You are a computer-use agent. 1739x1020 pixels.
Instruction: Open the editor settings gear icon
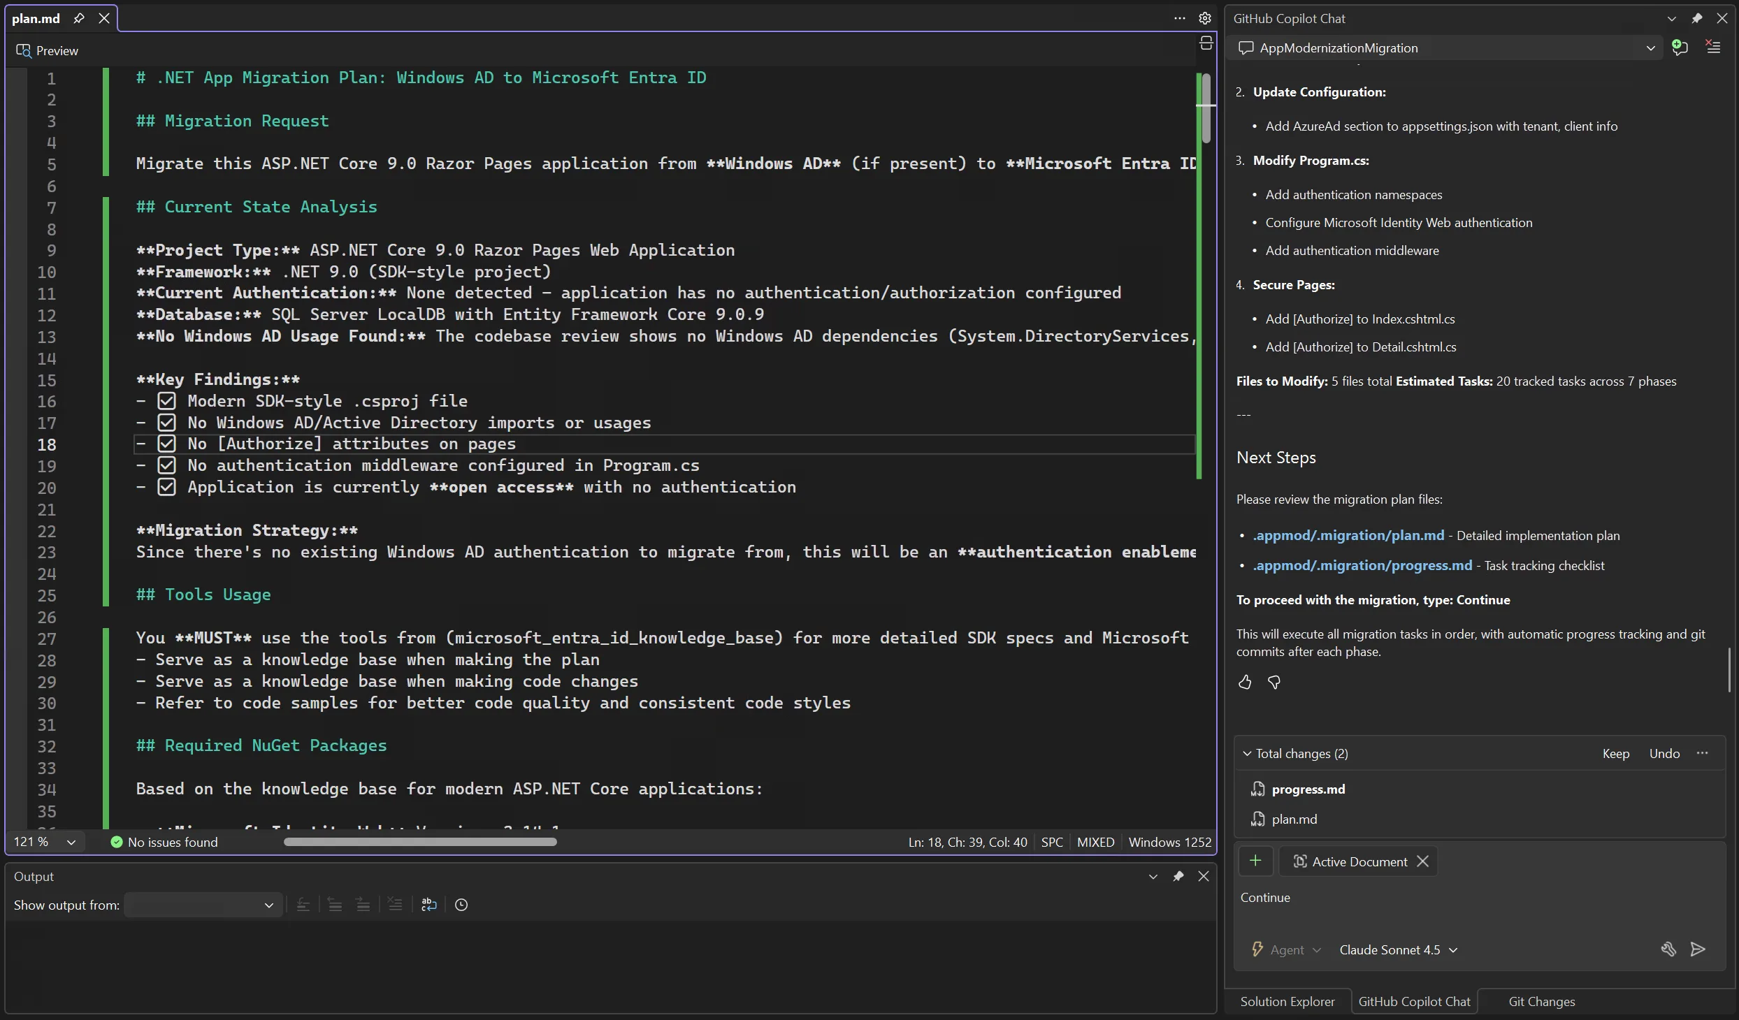pos(1205,18)
